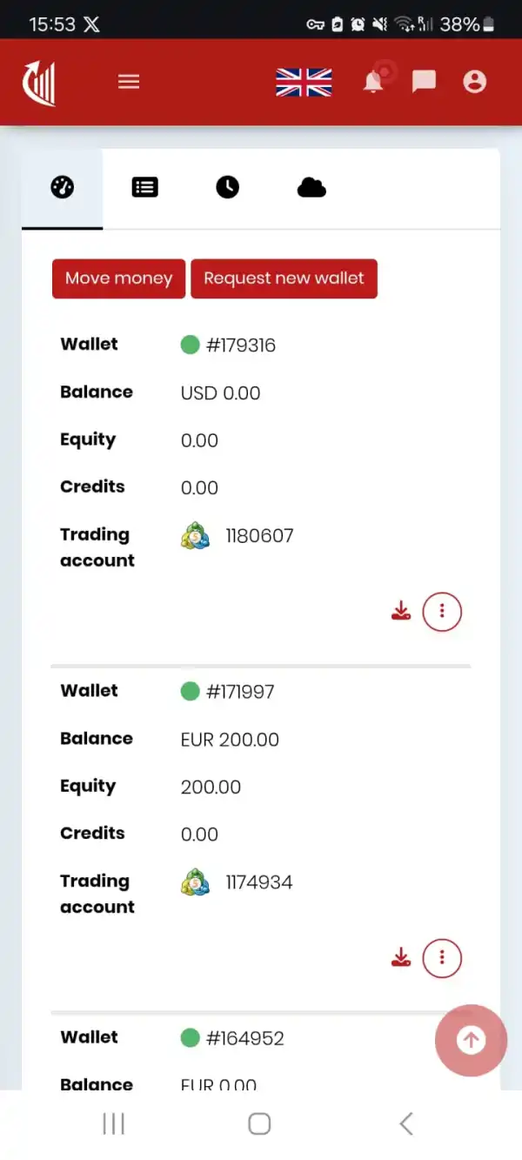
Task: Expand options menu for wallet #171997
Action: pos(442,958)
